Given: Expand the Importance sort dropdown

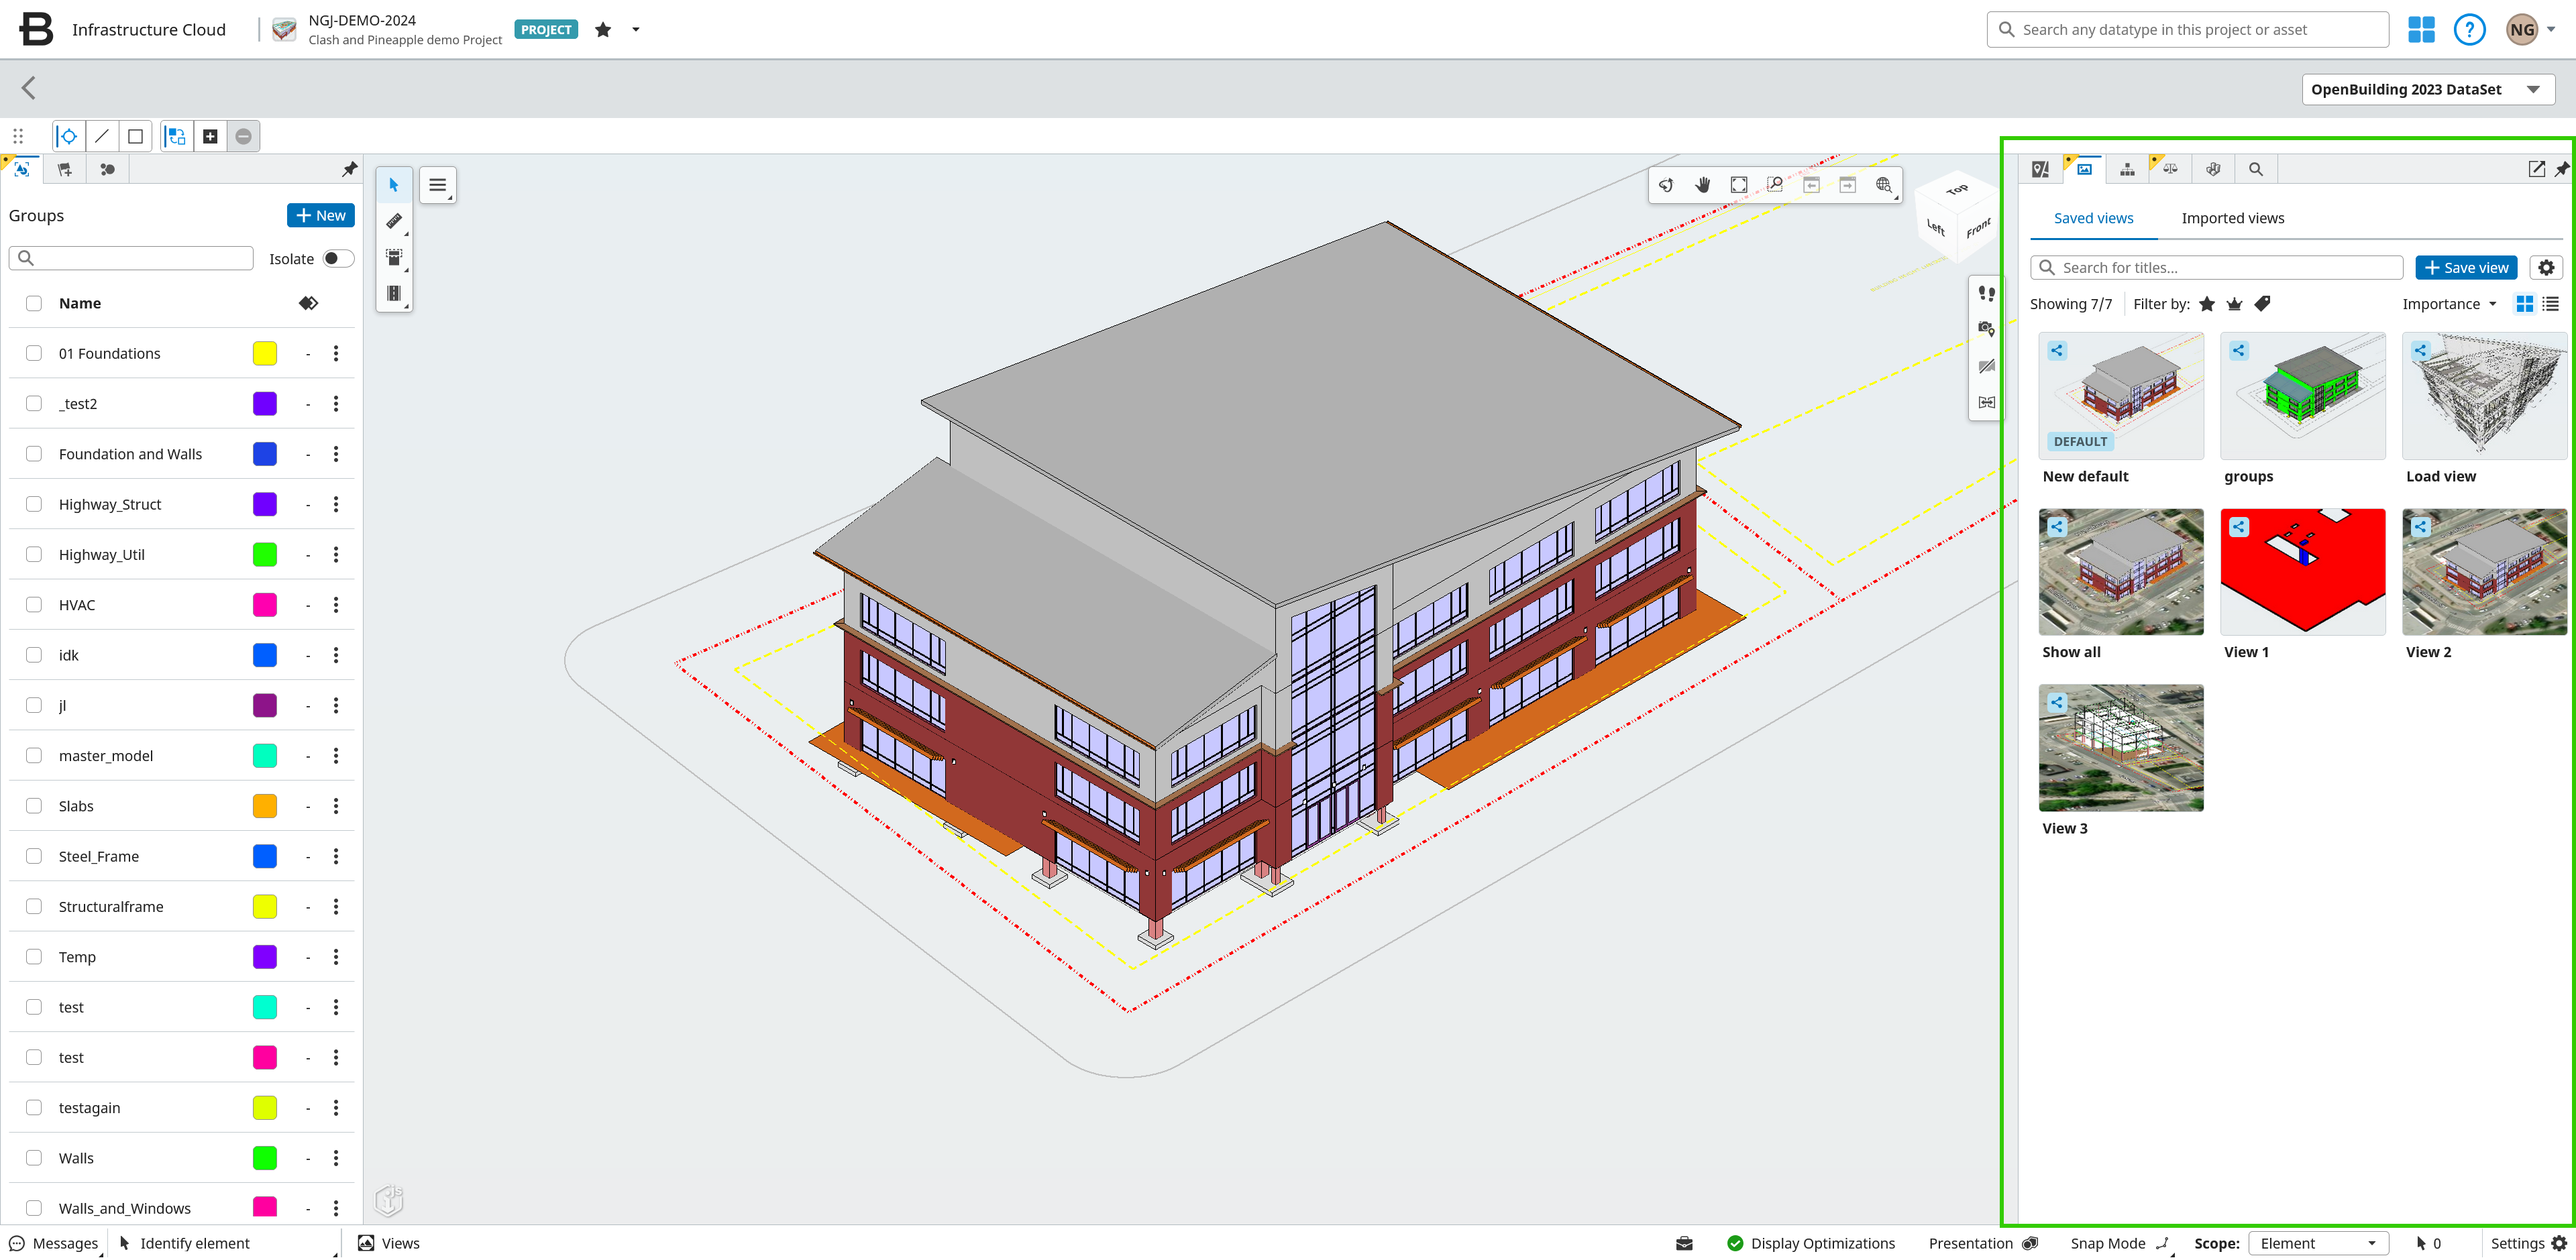Looking at the screenshot, I should point(2449,304).
